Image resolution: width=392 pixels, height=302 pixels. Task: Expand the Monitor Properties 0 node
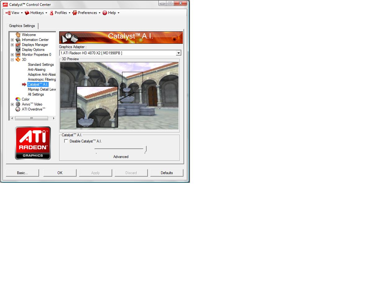[x=12, y=55]
